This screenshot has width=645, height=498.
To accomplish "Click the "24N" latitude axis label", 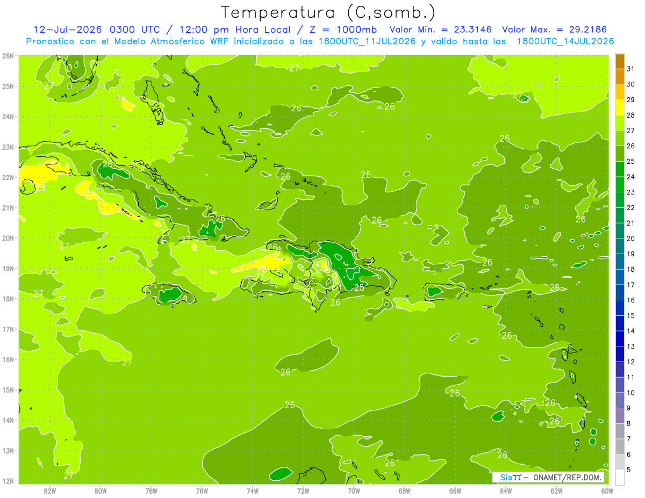I will [x=8, y=117].
